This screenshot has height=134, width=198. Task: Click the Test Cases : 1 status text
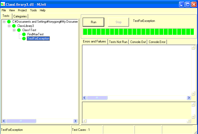tap(81, 130)
